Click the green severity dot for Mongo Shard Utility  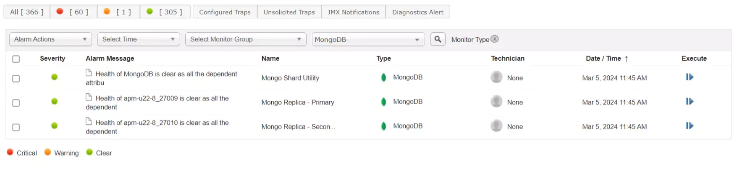pyautogui.click(x=55, y=77)
